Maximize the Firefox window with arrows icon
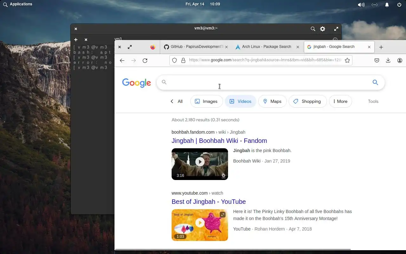This screenshot has height=254, width=406. coord(130,47)
